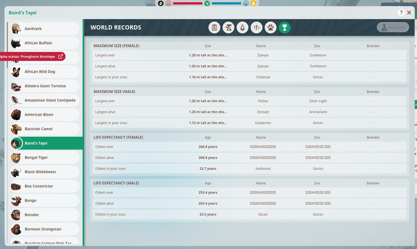Click the Maximum Size (Male) section header
The width and height of the screenshot is (417, 249).
coord(114,92)
